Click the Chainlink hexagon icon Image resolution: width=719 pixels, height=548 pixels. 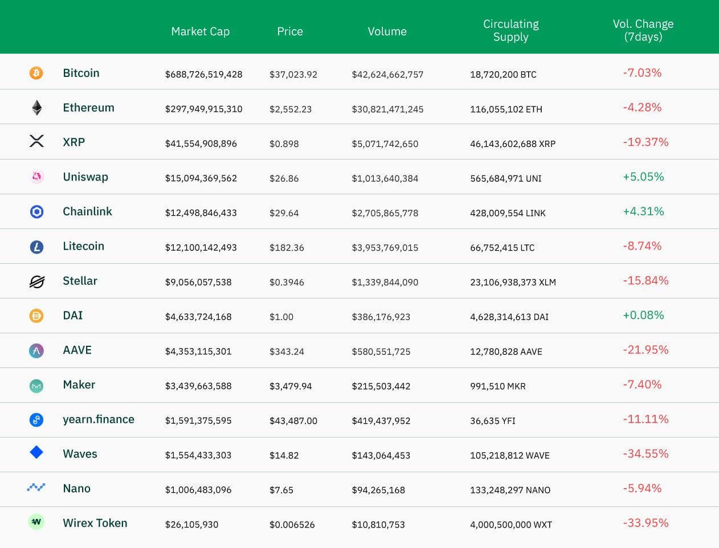point(36,212)
